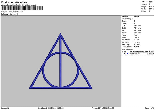This screenshot has height=110, width=155.
Task: Click the EndX value 0.00 in
Action: (x=136, y=35)
